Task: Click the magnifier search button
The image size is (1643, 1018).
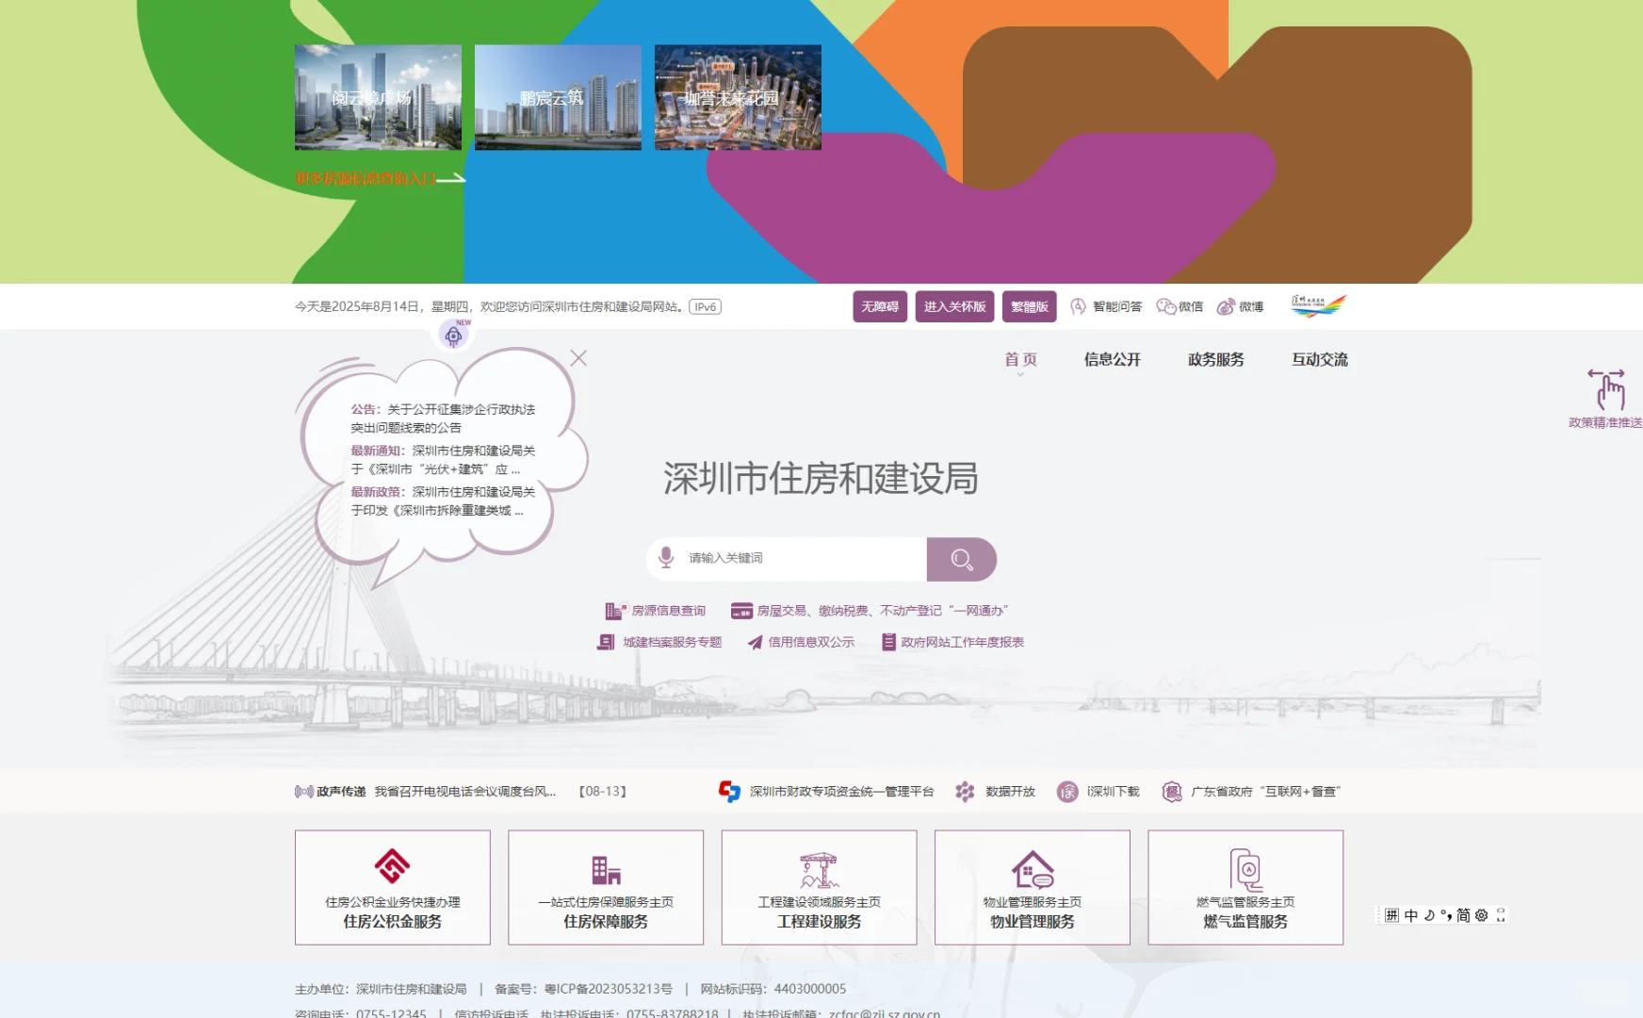Action: pos(961,560)
